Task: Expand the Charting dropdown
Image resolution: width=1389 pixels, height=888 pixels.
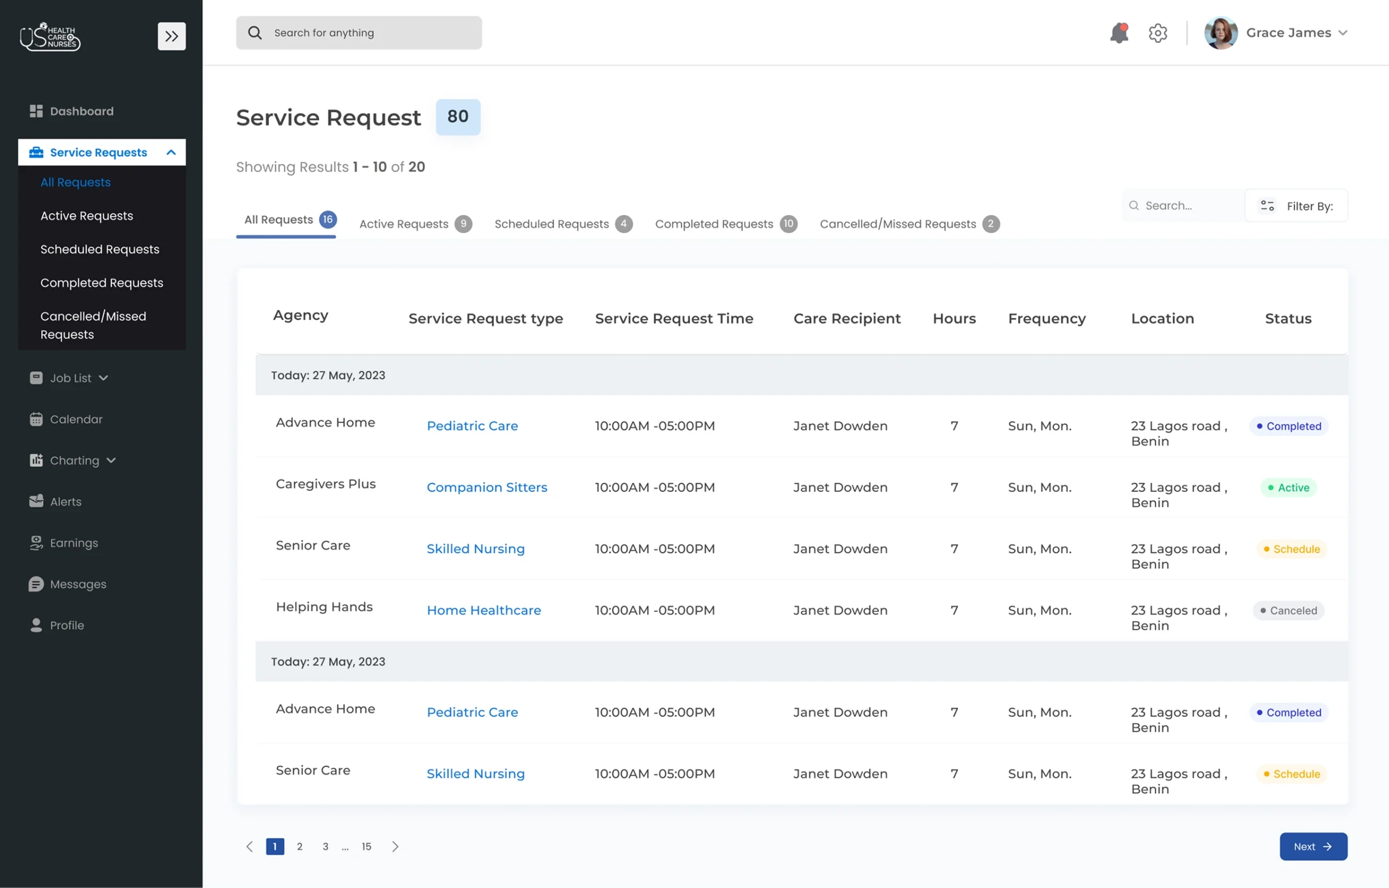Action: coord(112,460)
